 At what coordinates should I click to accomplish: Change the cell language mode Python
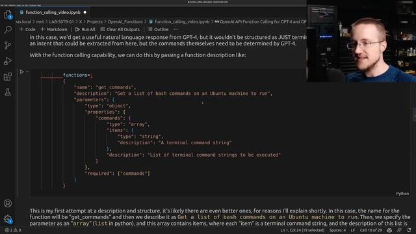click(x=402, y=194)
